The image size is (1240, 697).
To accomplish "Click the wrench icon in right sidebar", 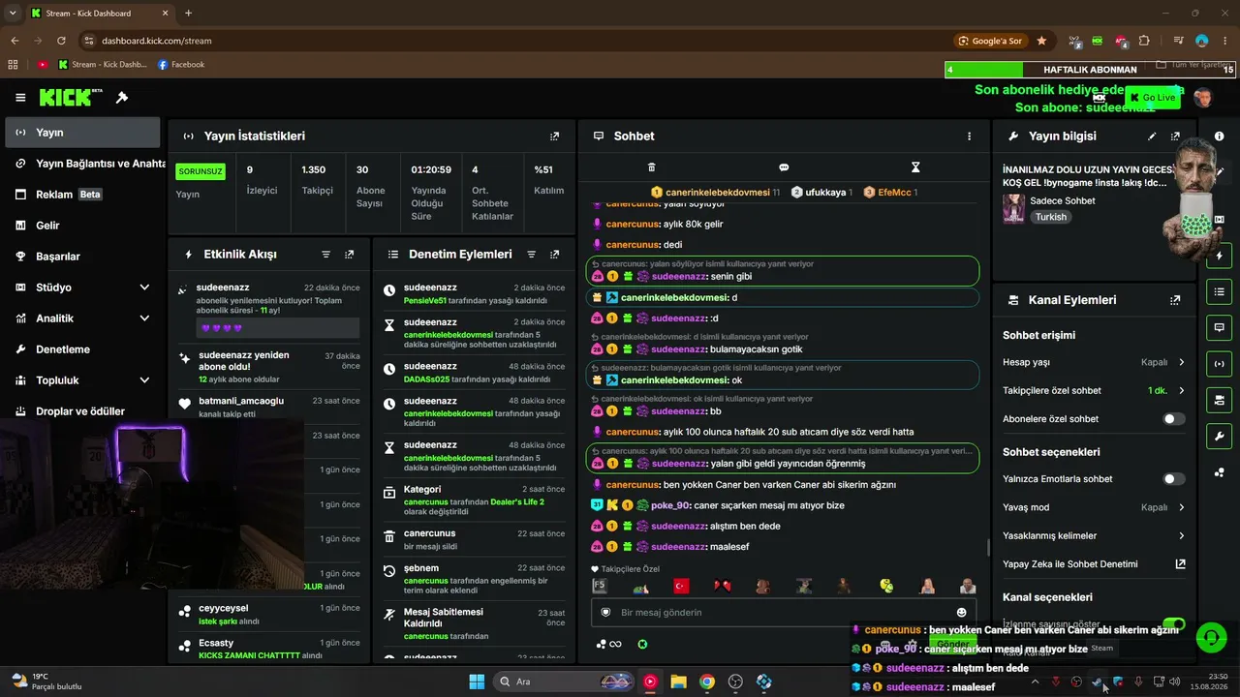I will 1219,436.
